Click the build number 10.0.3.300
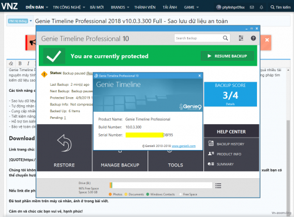294x217 pixels. point(133,127)
